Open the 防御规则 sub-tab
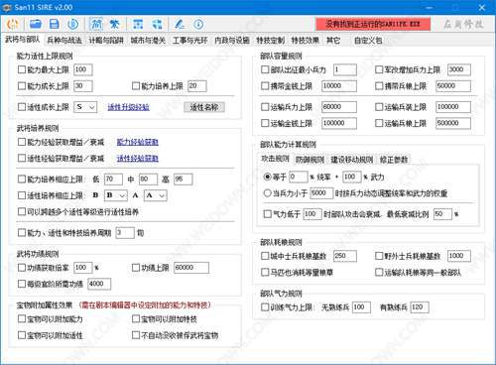The height and width of the screenshot is (365, 496). click(310, 160)
